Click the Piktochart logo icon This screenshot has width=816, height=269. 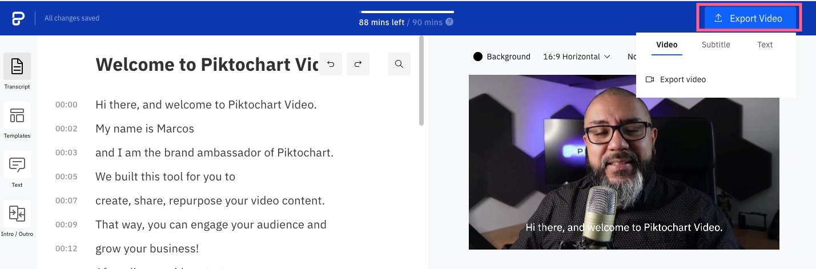coord(18,18)
